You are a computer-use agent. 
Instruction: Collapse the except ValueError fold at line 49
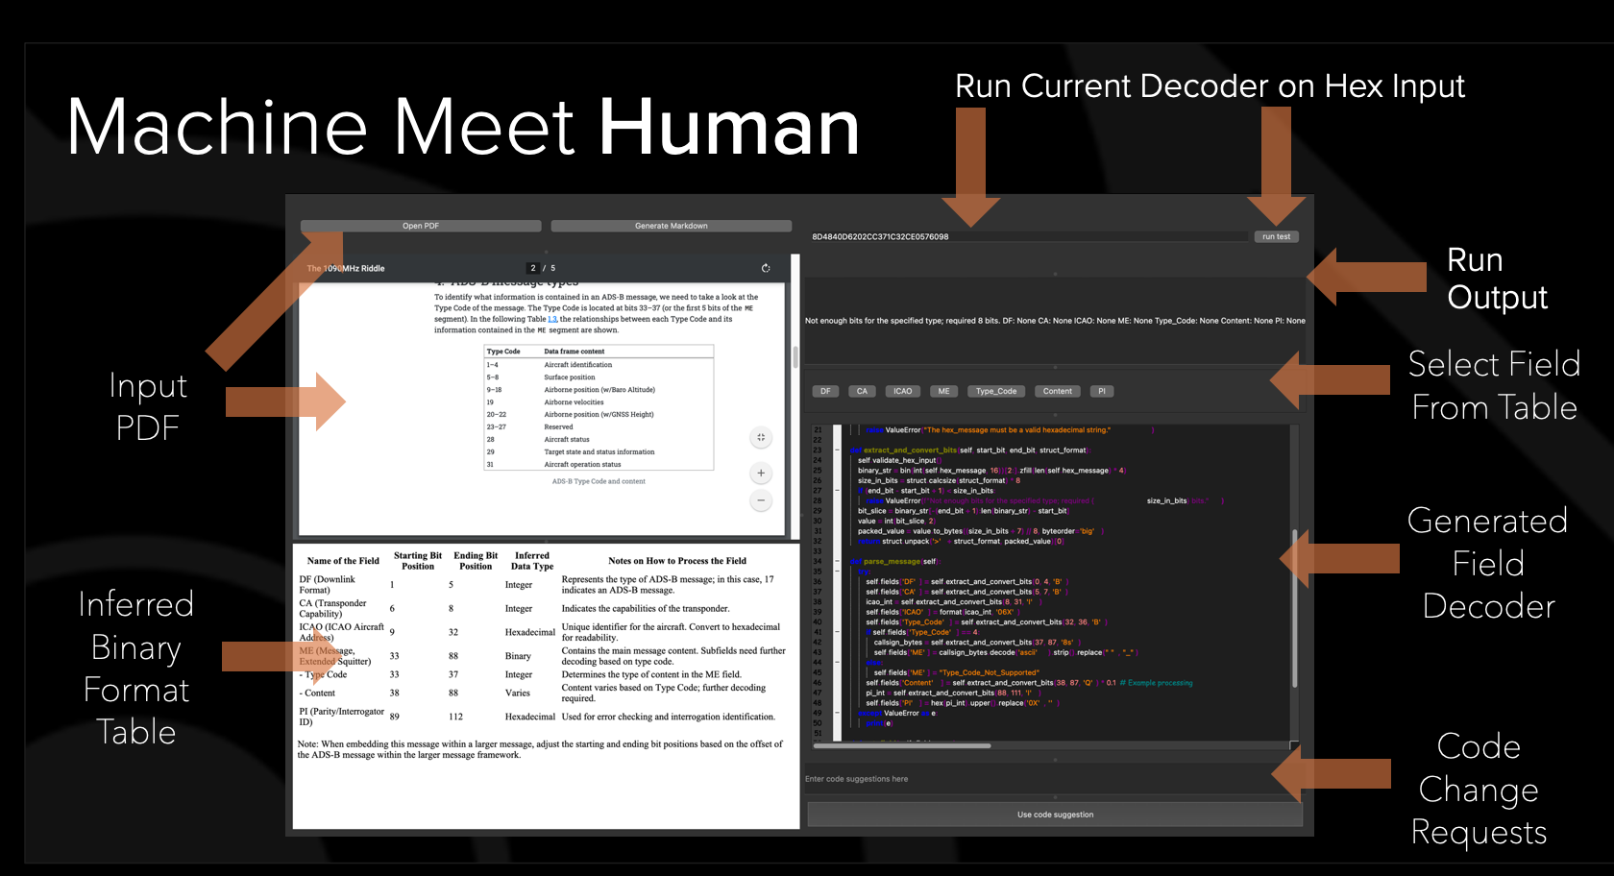[838, 713]
